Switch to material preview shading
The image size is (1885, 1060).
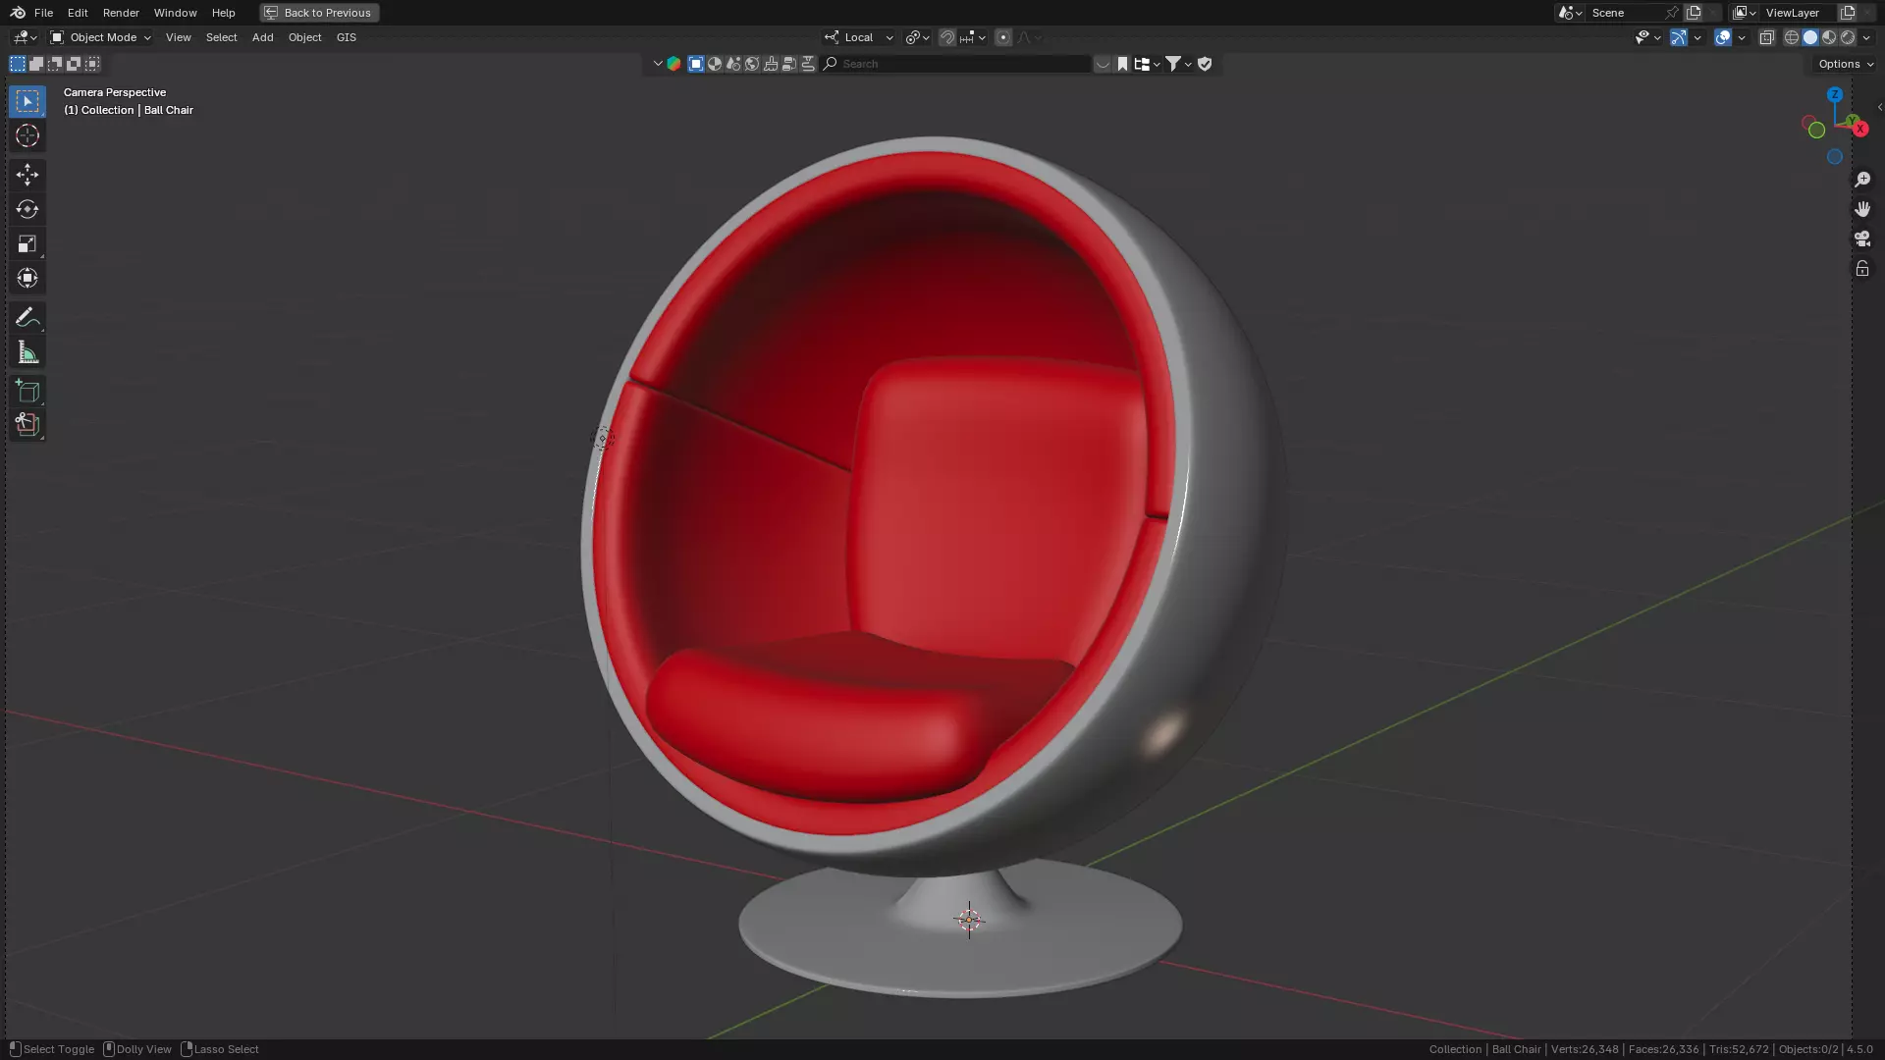[1829, 37]
